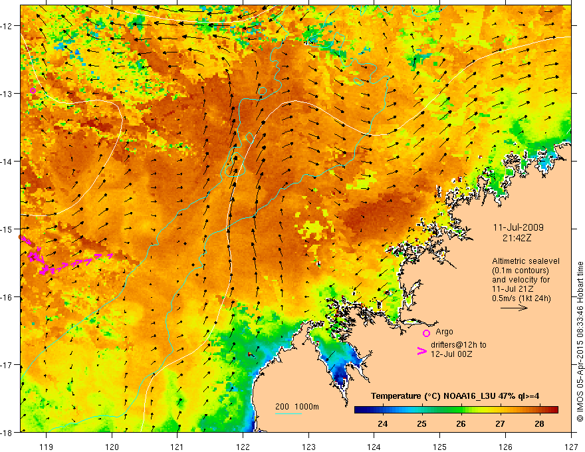This screenshot has width=585, height=452.
Task: Click the '(0.1m contours)' text
Action: click(x=521, y=271)
